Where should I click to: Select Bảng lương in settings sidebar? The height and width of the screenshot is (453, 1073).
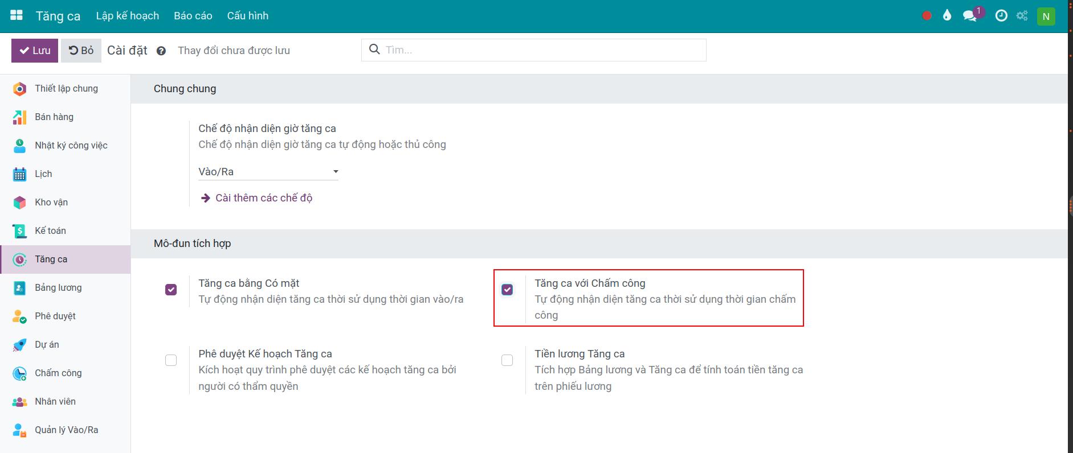pyautogui.click(x=58, y=288)
